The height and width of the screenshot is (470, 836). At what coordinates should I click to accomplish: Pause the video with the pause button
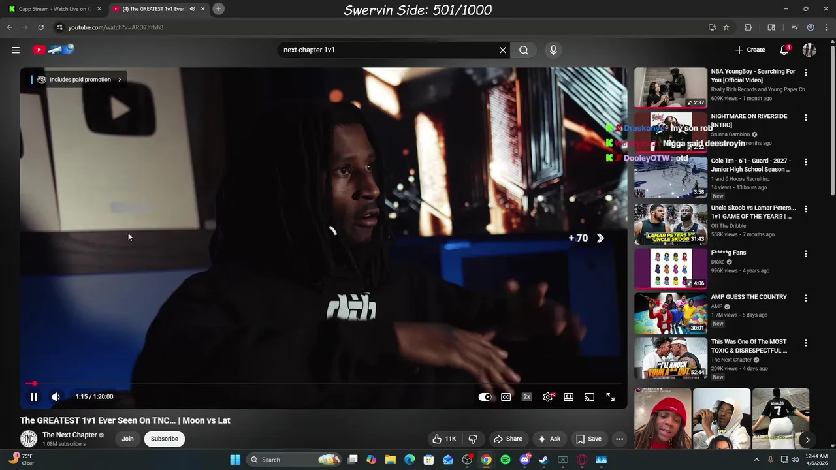click(34, 396)
